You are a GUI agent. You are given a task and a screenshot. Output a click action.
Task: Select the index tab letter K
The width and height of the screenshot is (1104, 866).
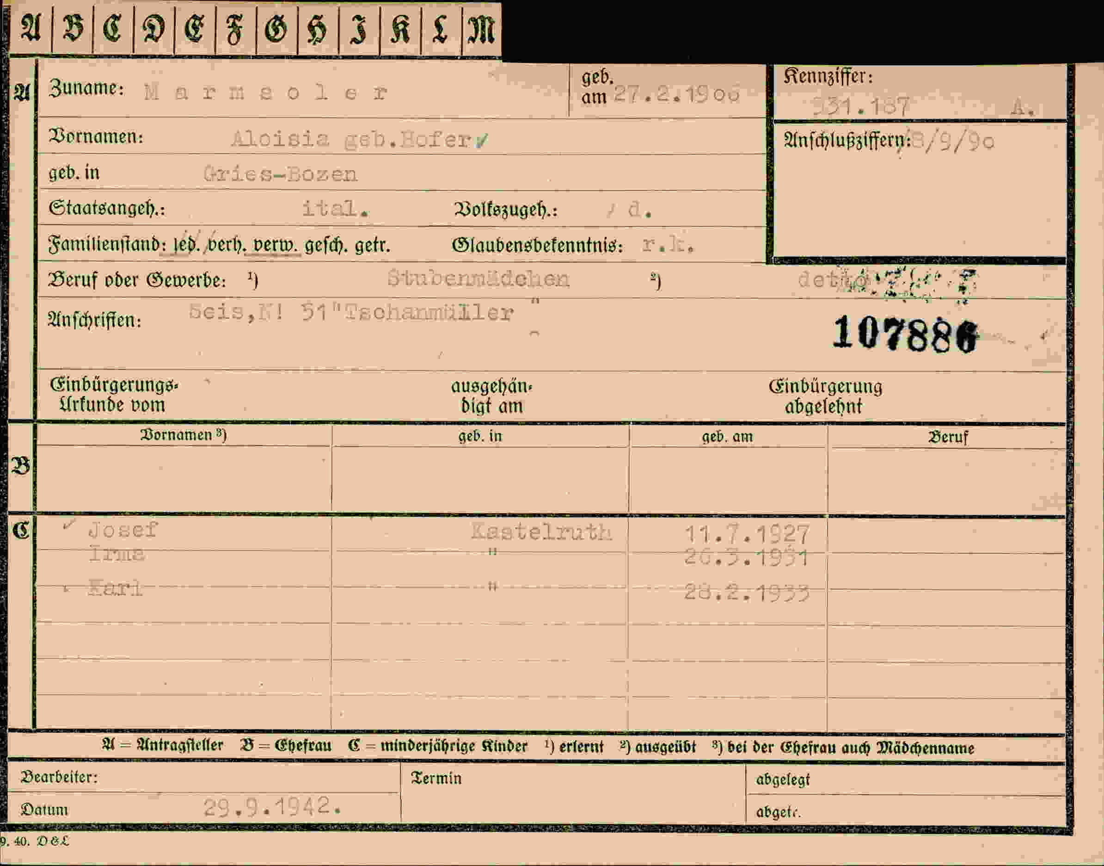coord(400,28)
